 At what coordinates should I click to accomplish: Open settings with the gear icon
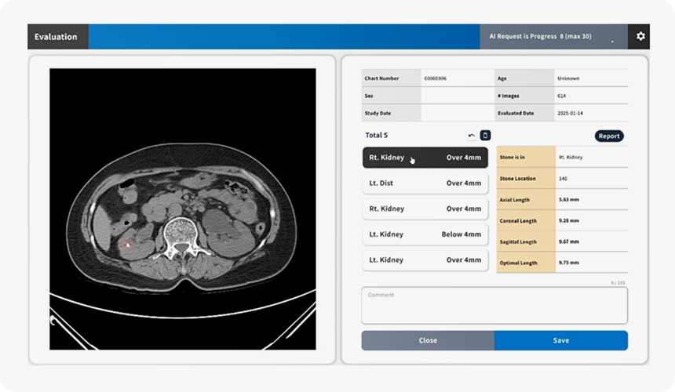click(640, 37)
